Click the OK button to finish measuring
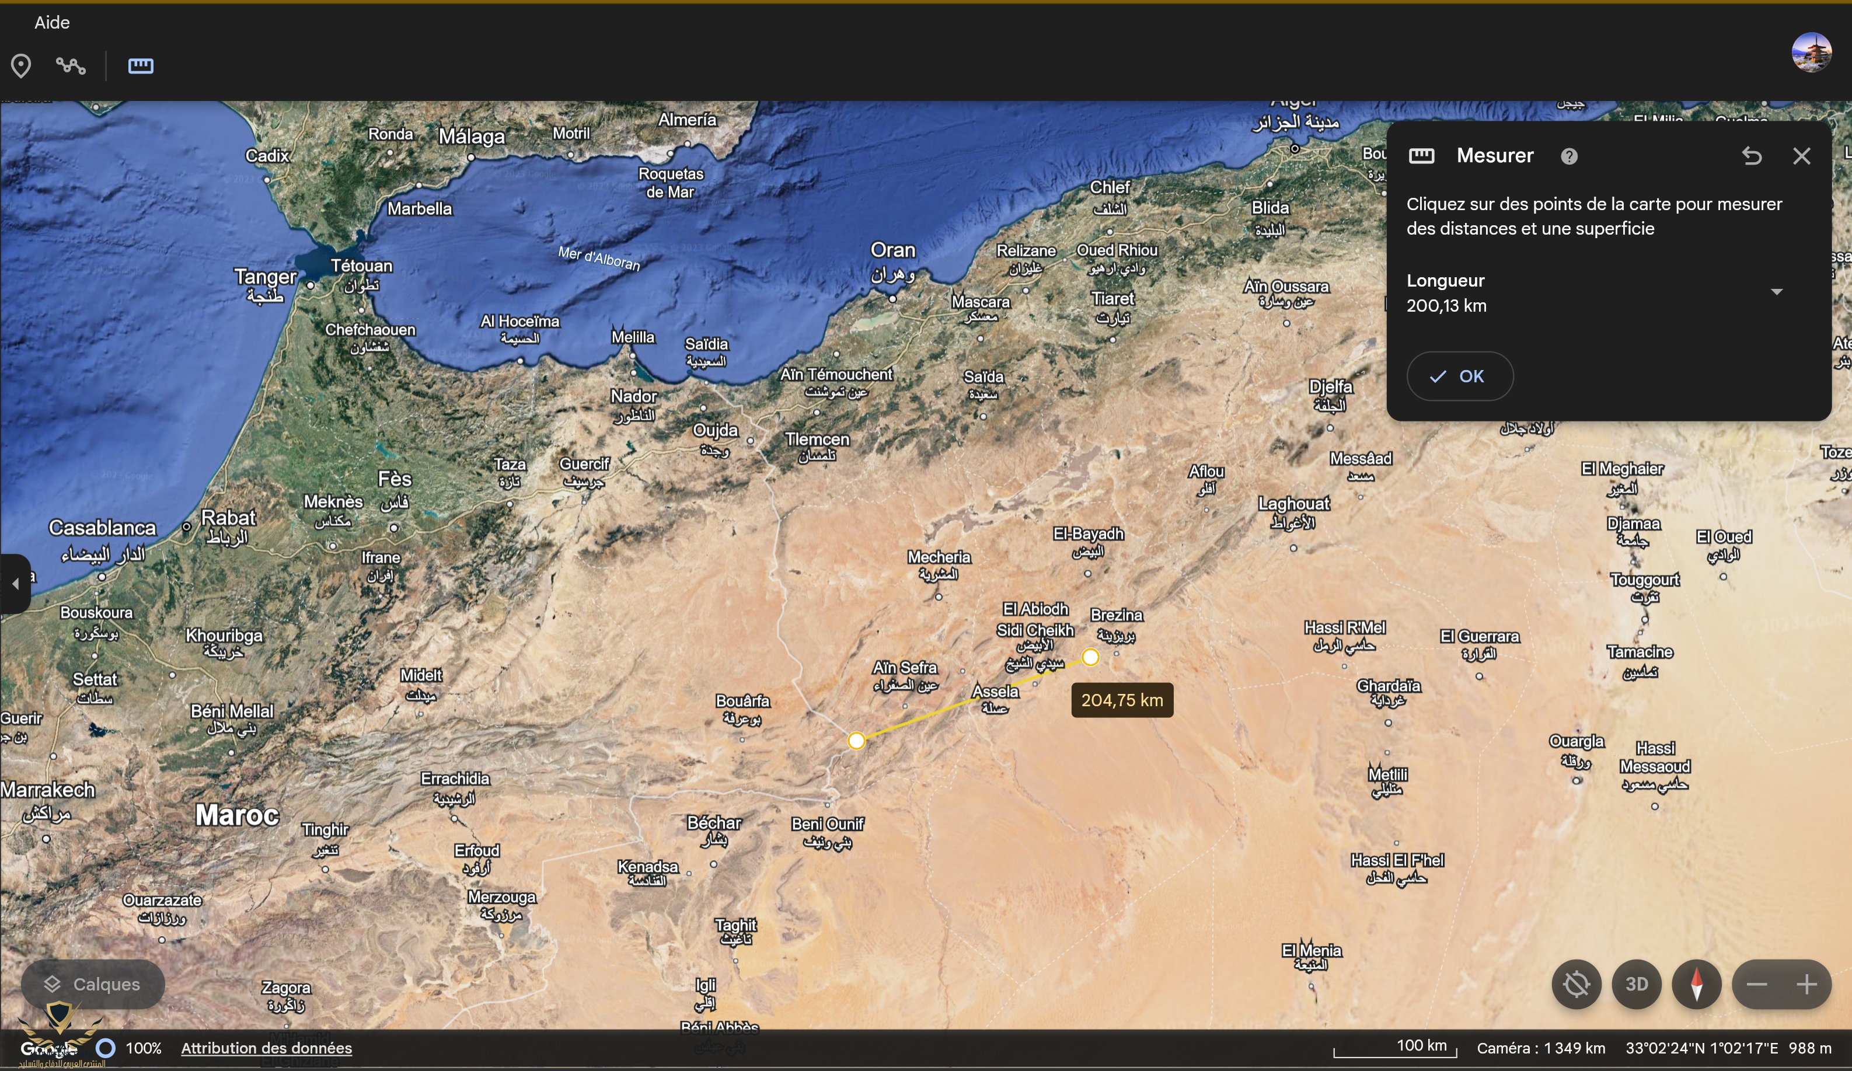The width and height of the screenshot is (1852, 1071). [x=1459, y=376]
